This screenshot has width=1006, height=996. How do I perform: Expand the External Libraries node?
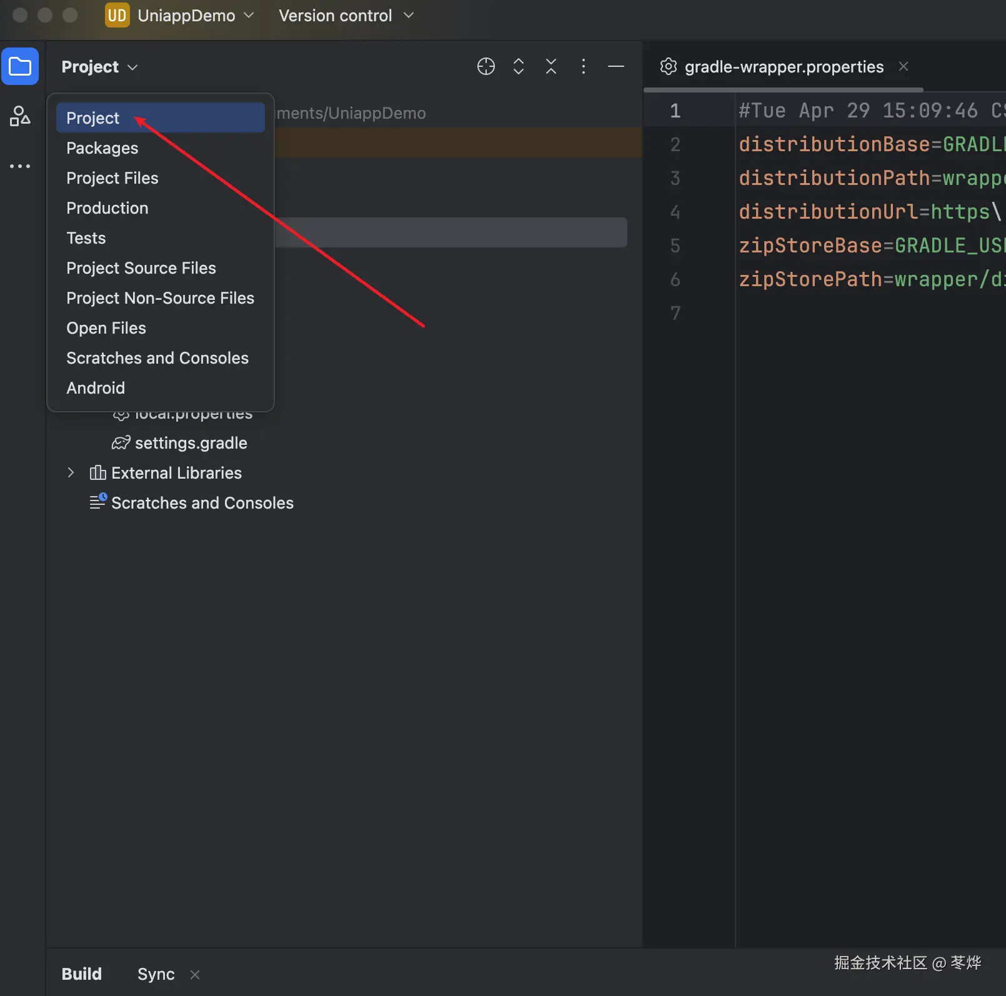[x=71, y=473]
